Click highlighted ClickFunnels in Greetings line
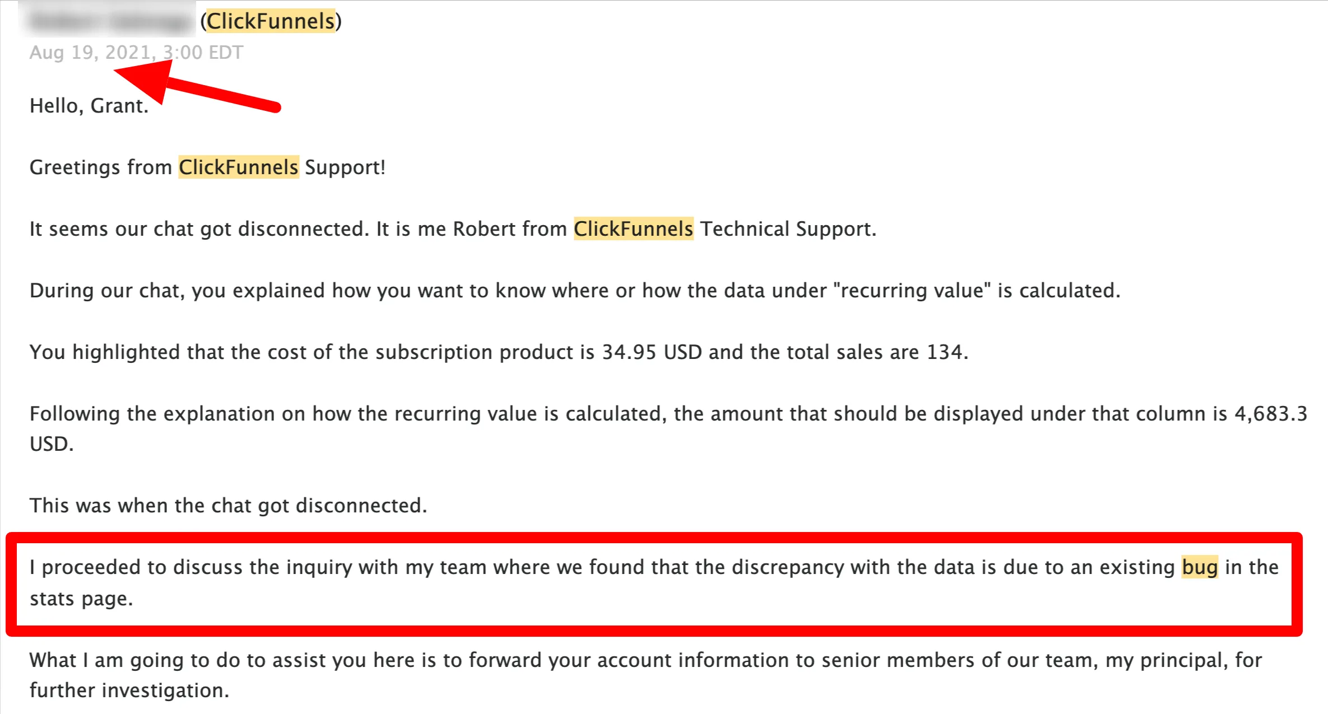The width and height of the screenshot is (1328, 714). click(x=239, y=167)
